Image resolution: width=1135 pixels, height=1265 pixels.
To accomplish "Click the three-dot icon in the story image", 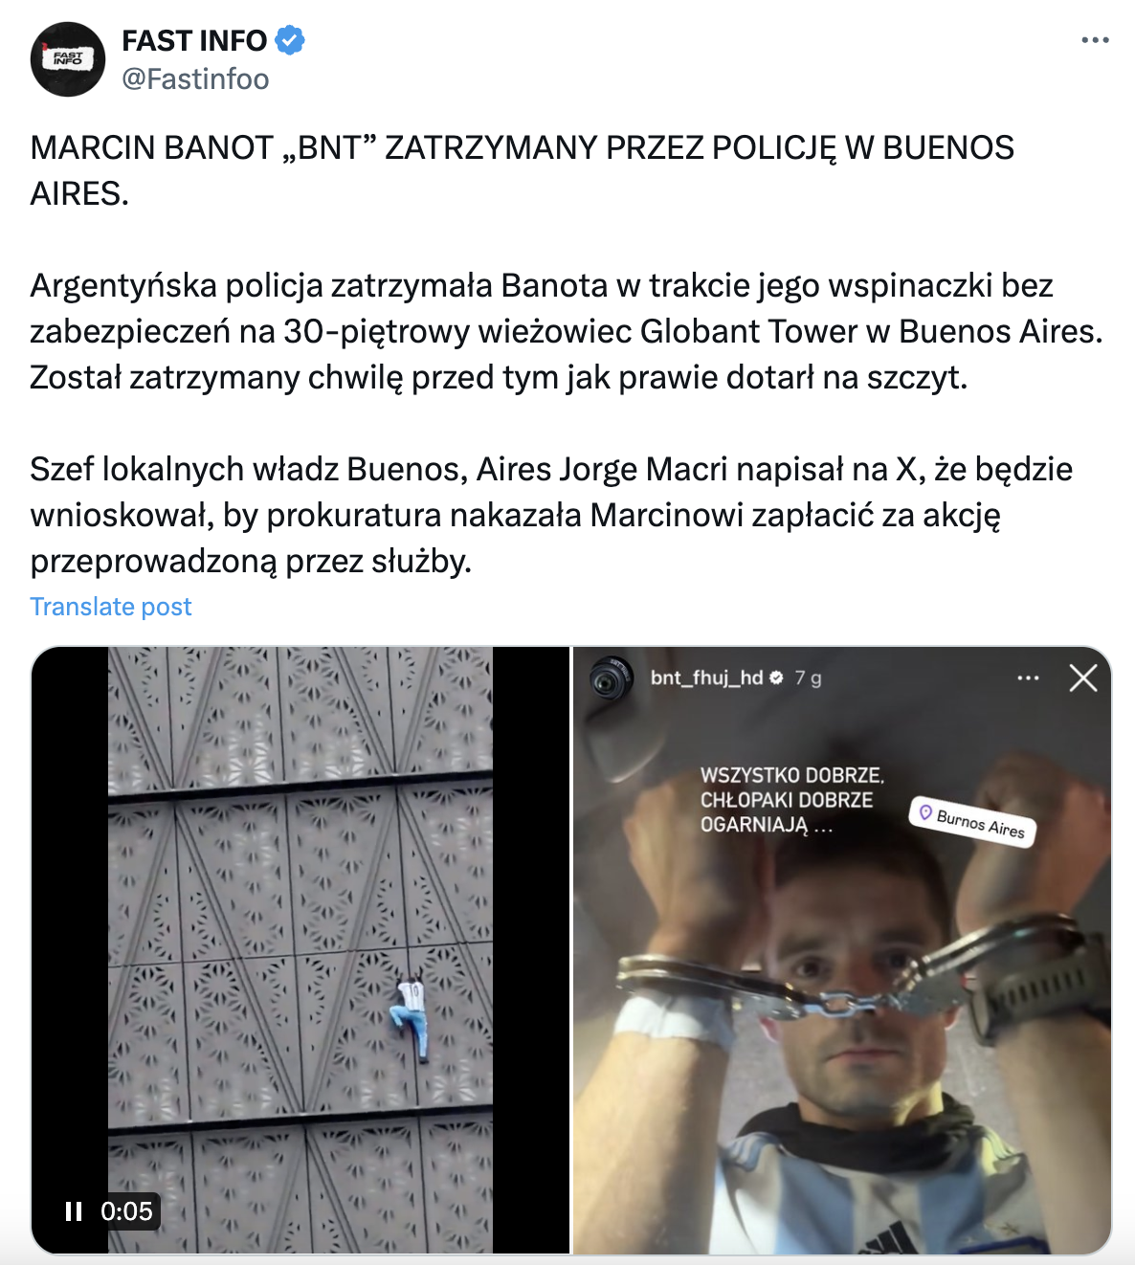I will click(1028, 678).
